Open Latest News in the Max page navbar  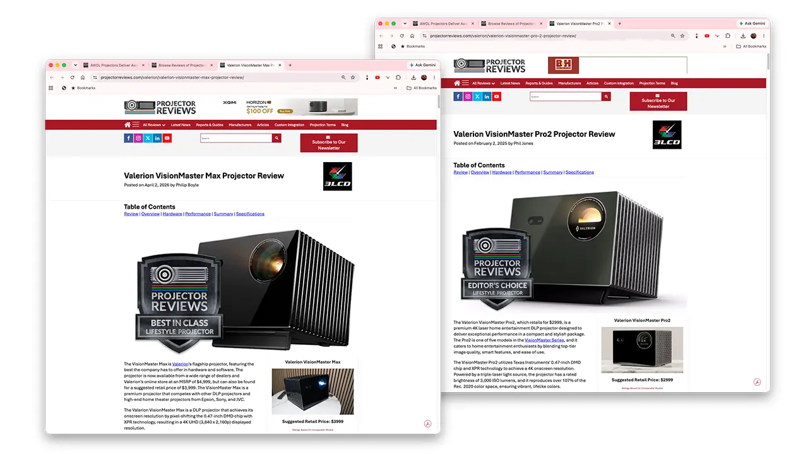181,125
